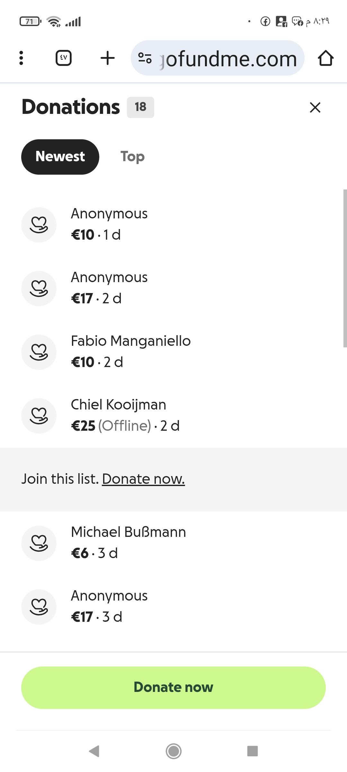Open a new tab with plus icon
This screenshot has width=347, height=772.
click(x=107, y=58)
